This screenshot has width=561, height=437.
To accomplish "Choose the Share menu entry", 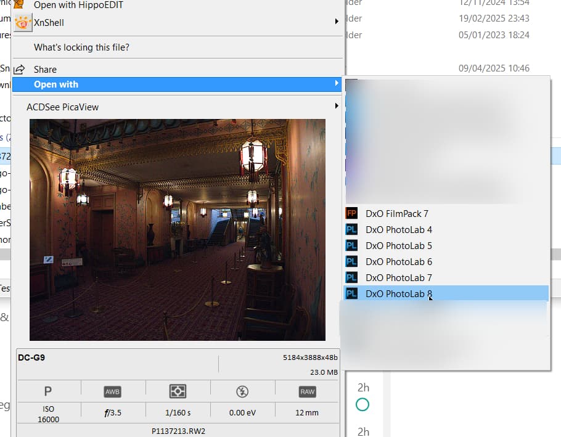I will click(177, 70).
